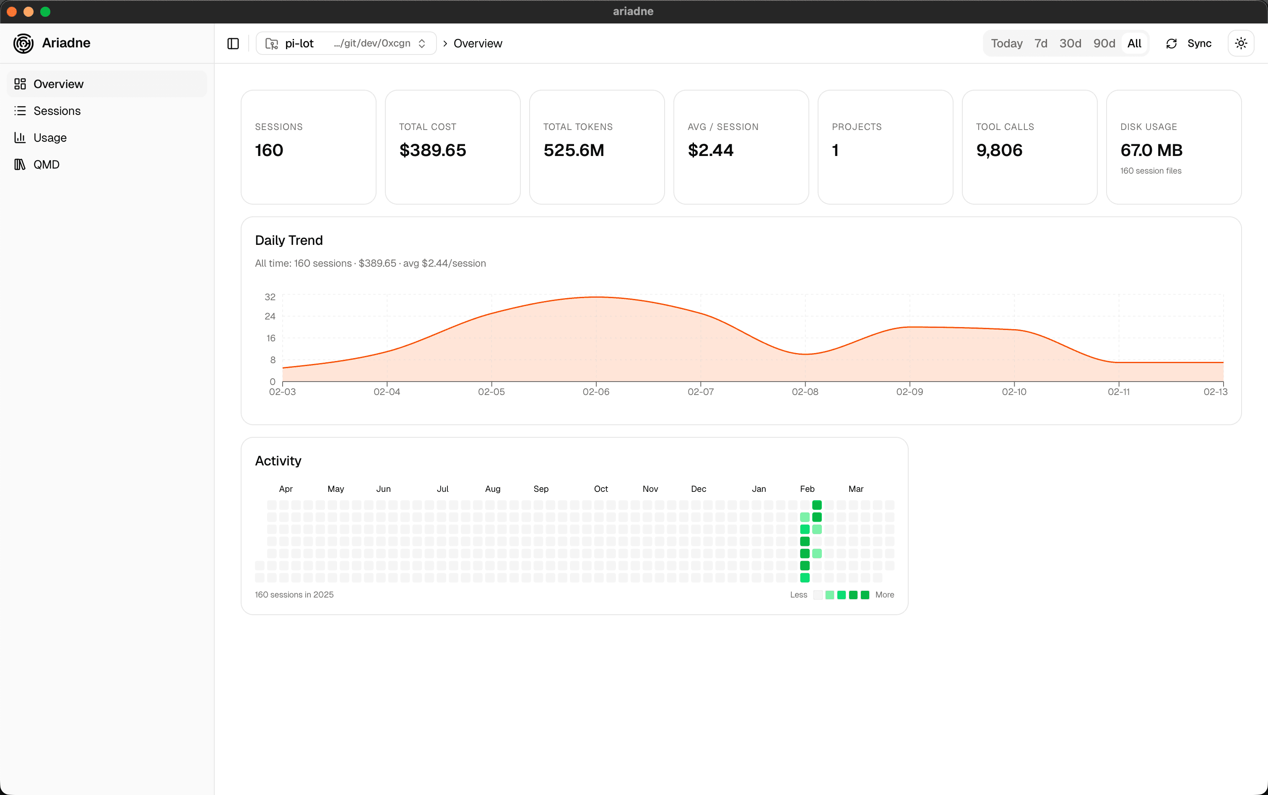
Task: Click the project folder icon beside pi-lot
Action: coord(272,44)
